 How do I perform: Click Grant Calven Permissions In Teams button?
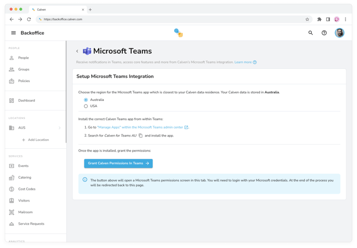[118, 163]
